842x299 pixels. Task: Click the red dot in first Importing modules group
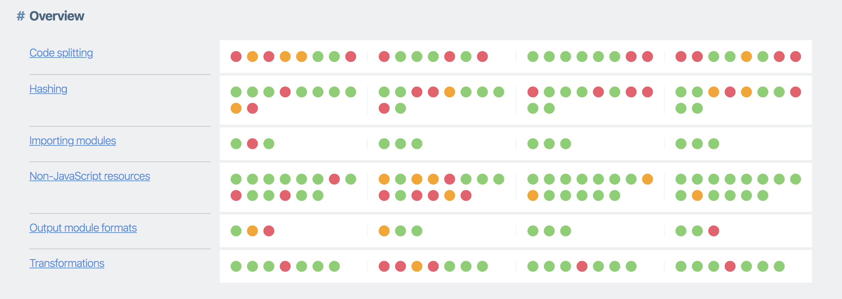[x=252, y=143]
